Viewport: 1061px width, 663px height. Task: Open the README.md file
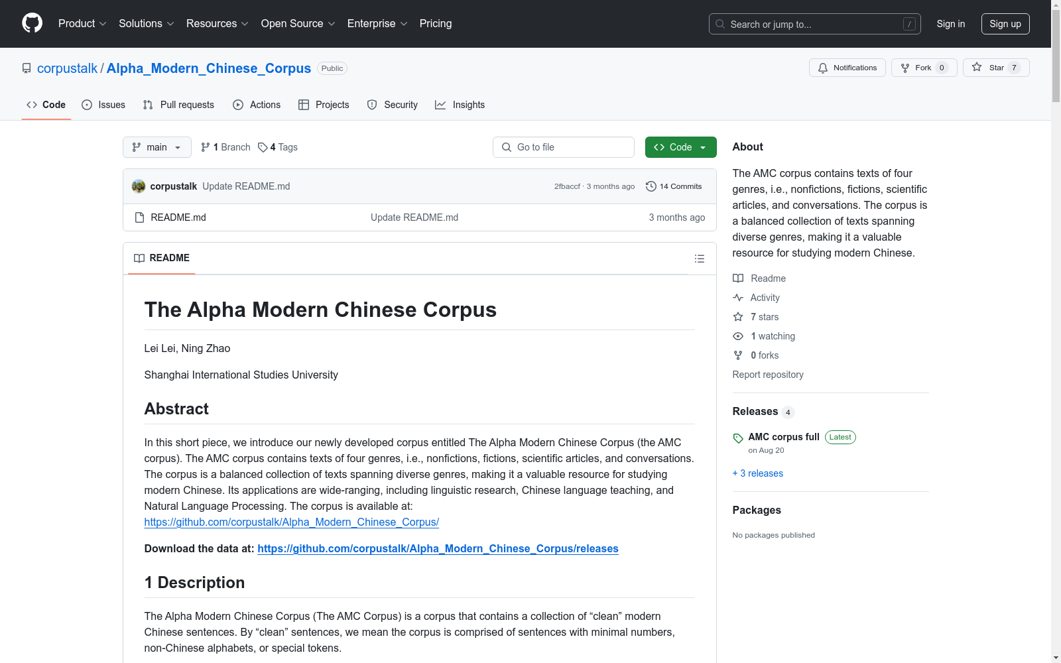pyautogui.click(x=178, y=217)
